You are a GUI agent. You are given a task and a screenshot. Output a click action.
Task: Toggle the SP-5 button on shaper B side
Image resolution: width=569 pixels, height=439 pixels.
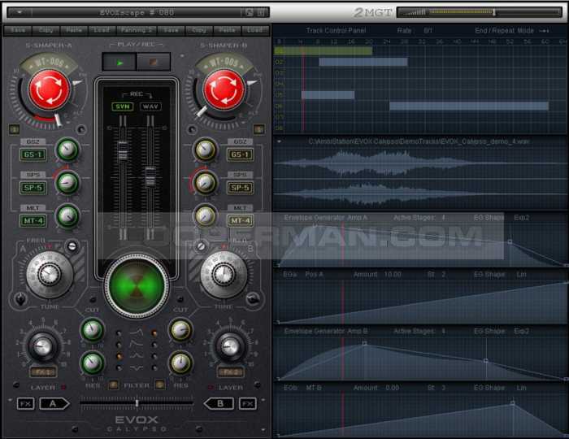(241, 188)
